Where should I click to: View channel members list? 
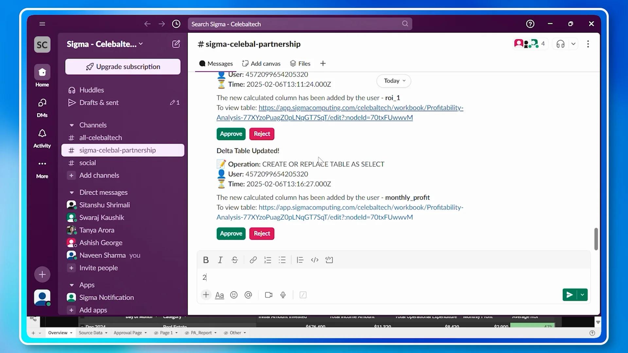[x=530, y=44]
